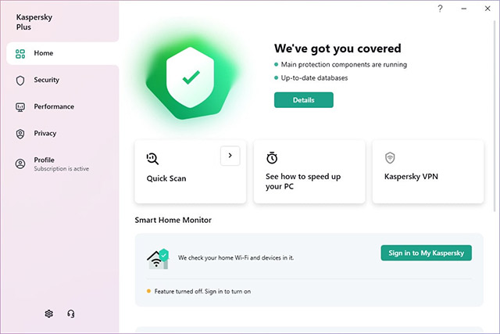Click 'Feature turned off. Sign in to turn on' status
This screenshot has height=334, width=500.
[202, 291]
